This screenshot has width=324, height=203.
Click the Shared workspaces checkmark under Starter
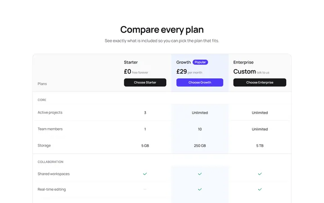click(145, 174)
